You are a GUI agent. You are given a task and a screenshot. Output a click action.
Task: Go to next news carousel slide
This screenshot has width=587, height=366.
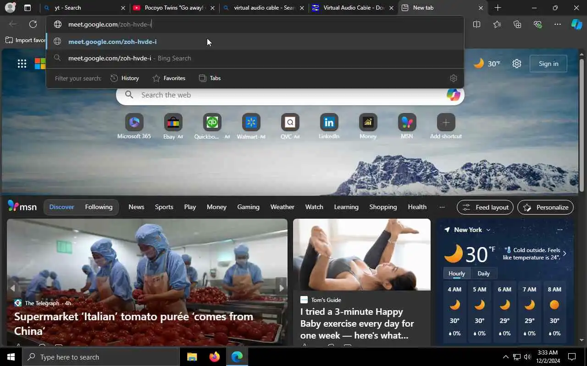coord(282,288)
